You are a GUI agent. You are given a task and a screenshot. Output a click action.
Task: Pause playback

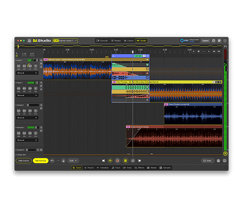(126, 161)
